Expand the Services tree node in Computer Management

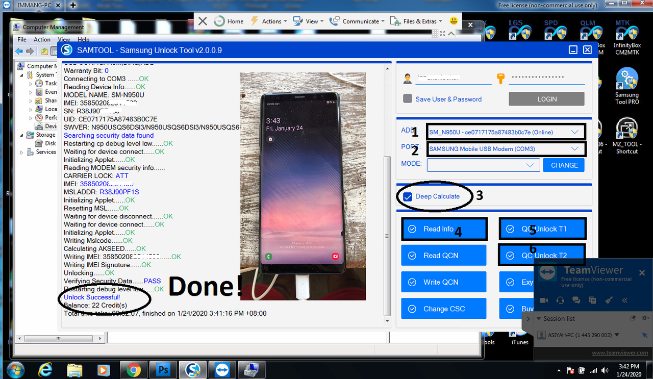(22, 152)
